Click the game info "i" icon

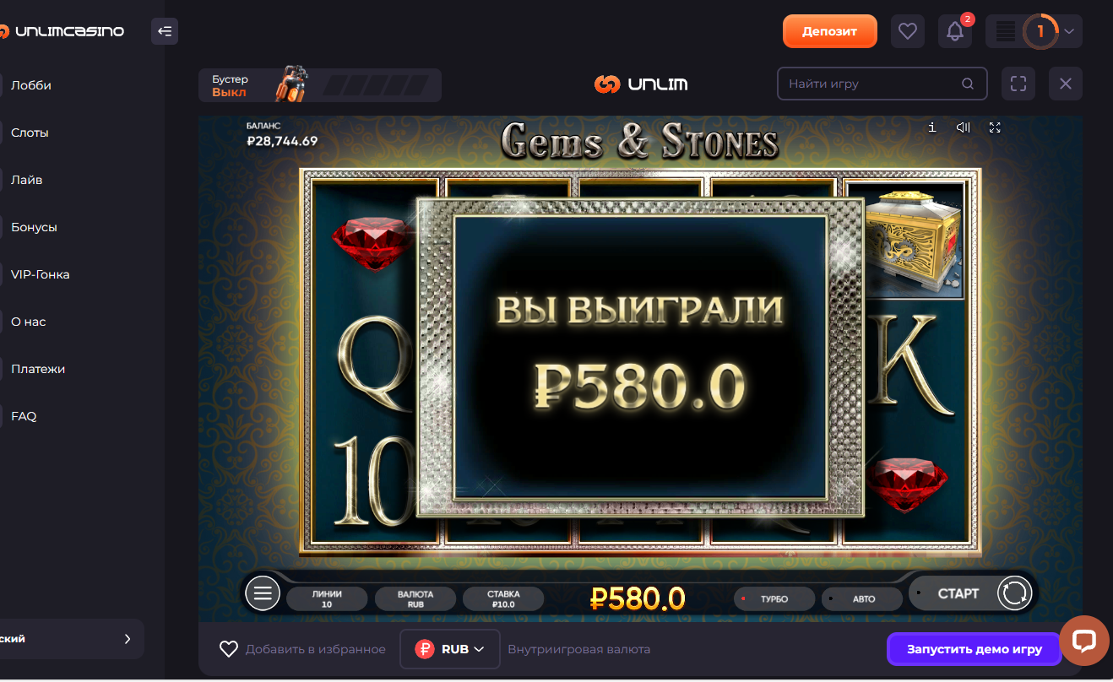[x=932, y=127]
